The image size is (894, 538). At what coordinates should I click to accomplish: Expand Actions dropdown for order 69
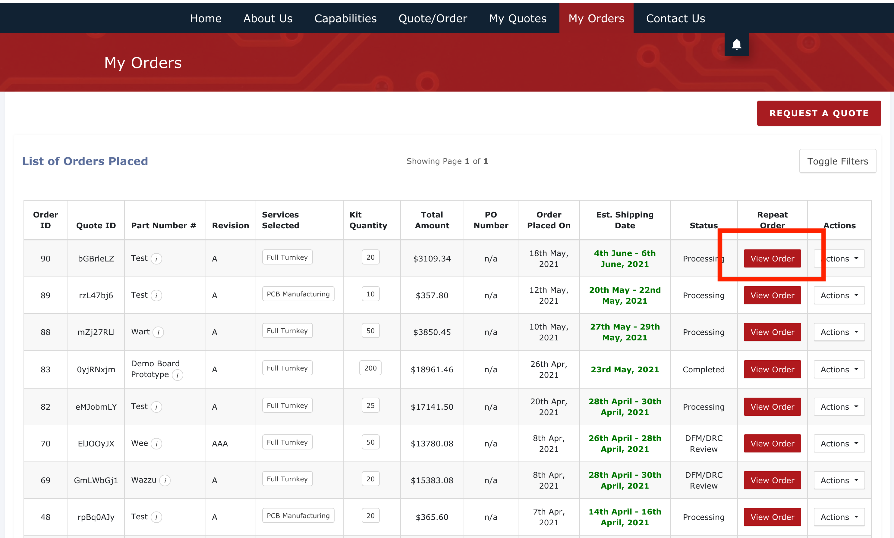[x=839, y=480]
